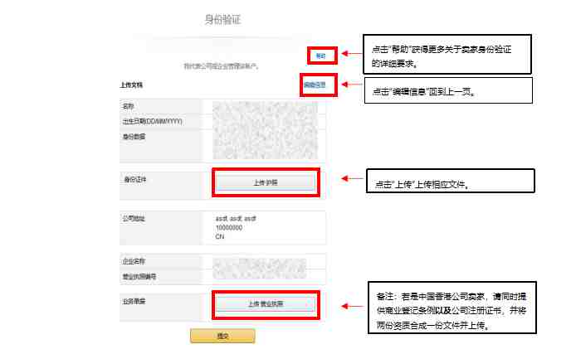Click the 企业名称 row label
This screenshot has width=576, height=354.
click(x=134, y=260)
